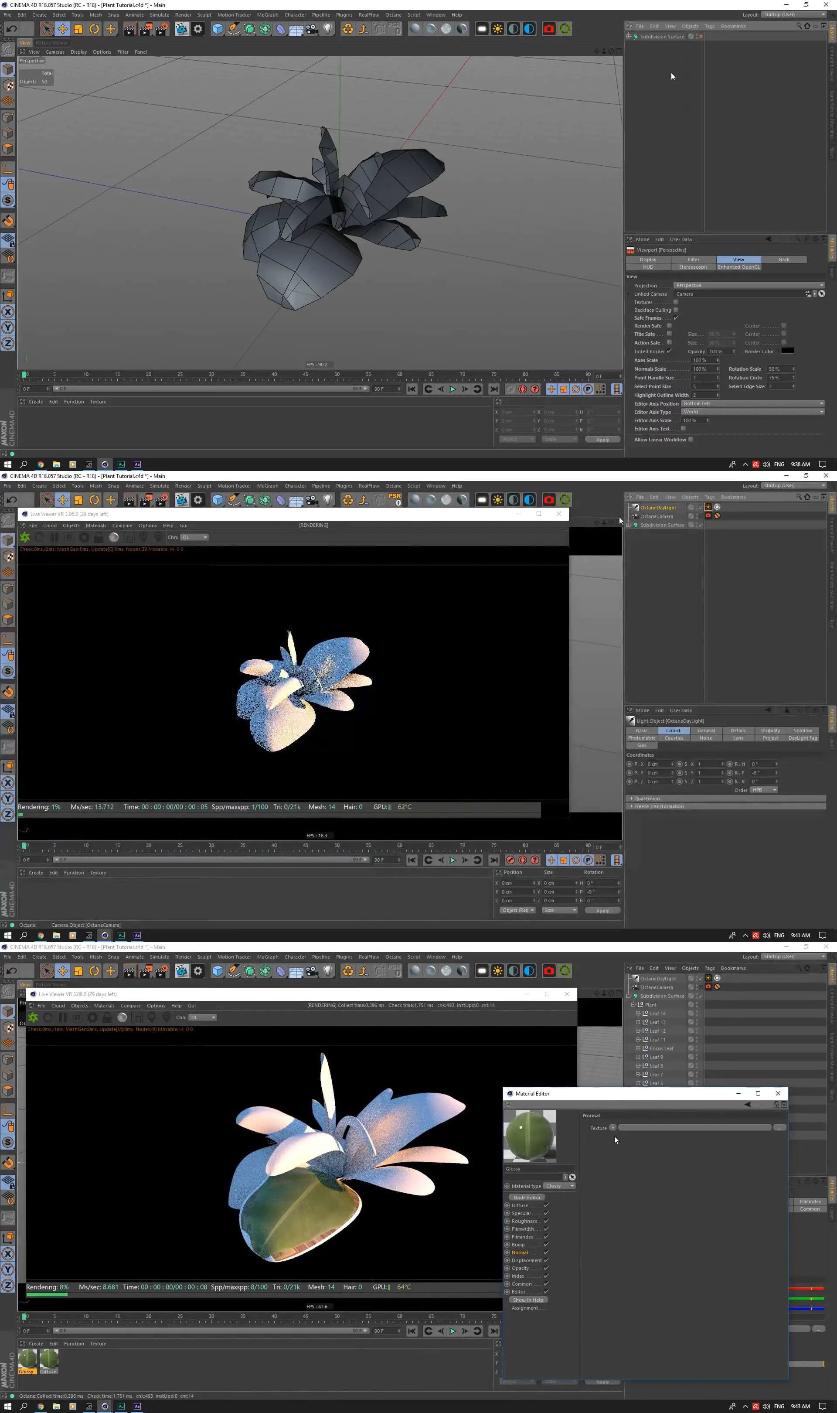Enable the Backface Culling checkbox

[x=676, y=310]
